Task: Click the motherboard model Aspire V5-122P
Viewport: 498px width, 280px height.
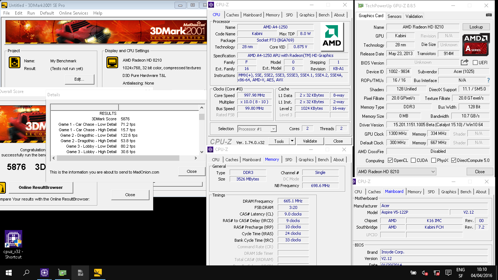Action: [x=415, y=212]
